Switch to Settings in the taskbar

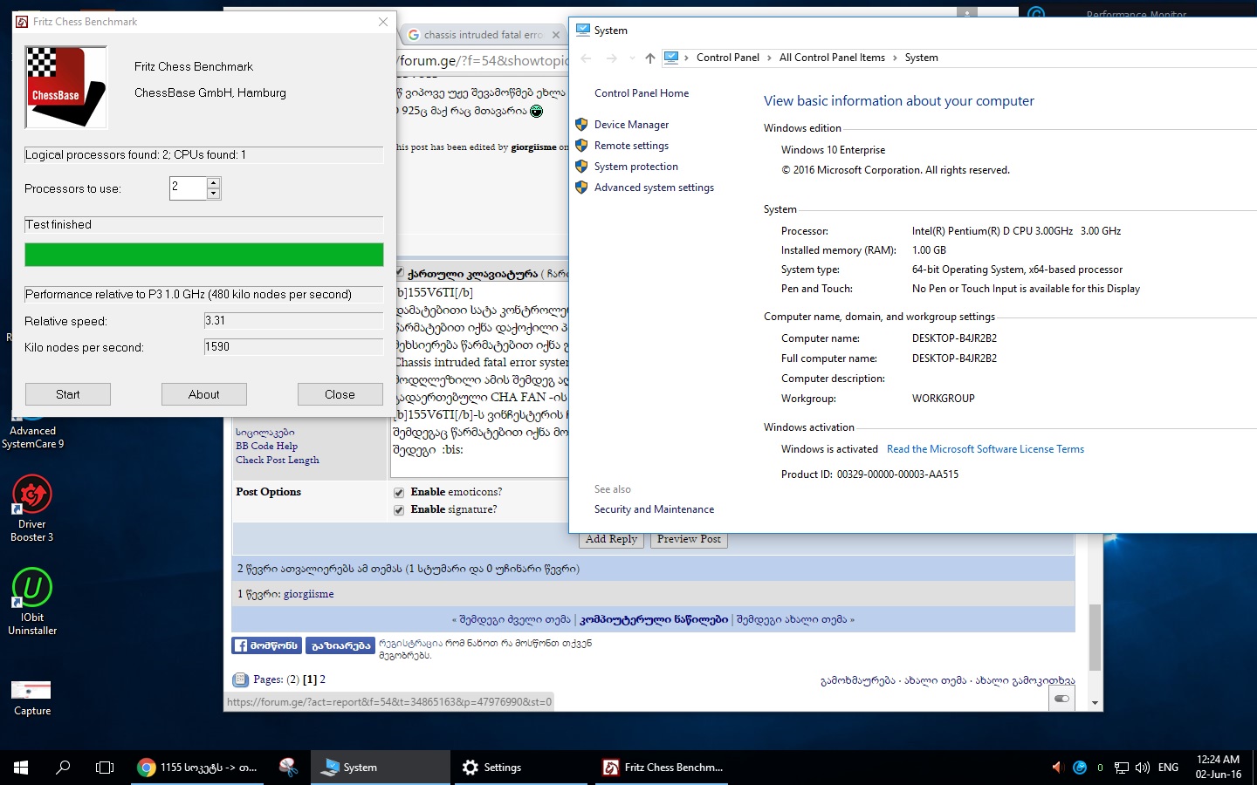(493, 768)
